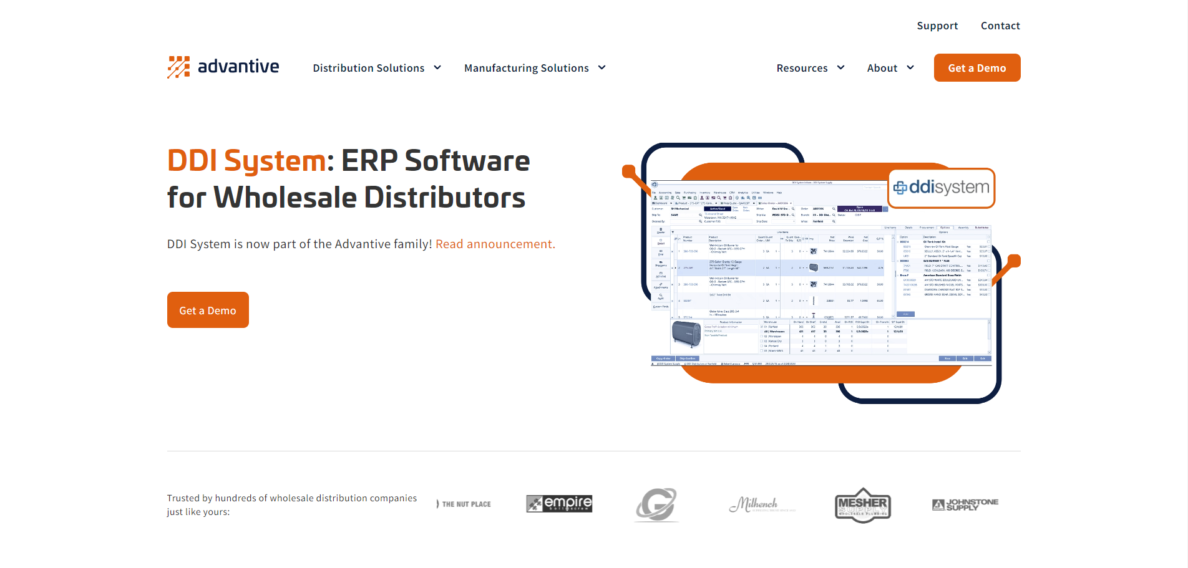Click the hero Get a Demo button
Image resolution: width=1188 pixels, height=568 pixels.
click(208, 310)
